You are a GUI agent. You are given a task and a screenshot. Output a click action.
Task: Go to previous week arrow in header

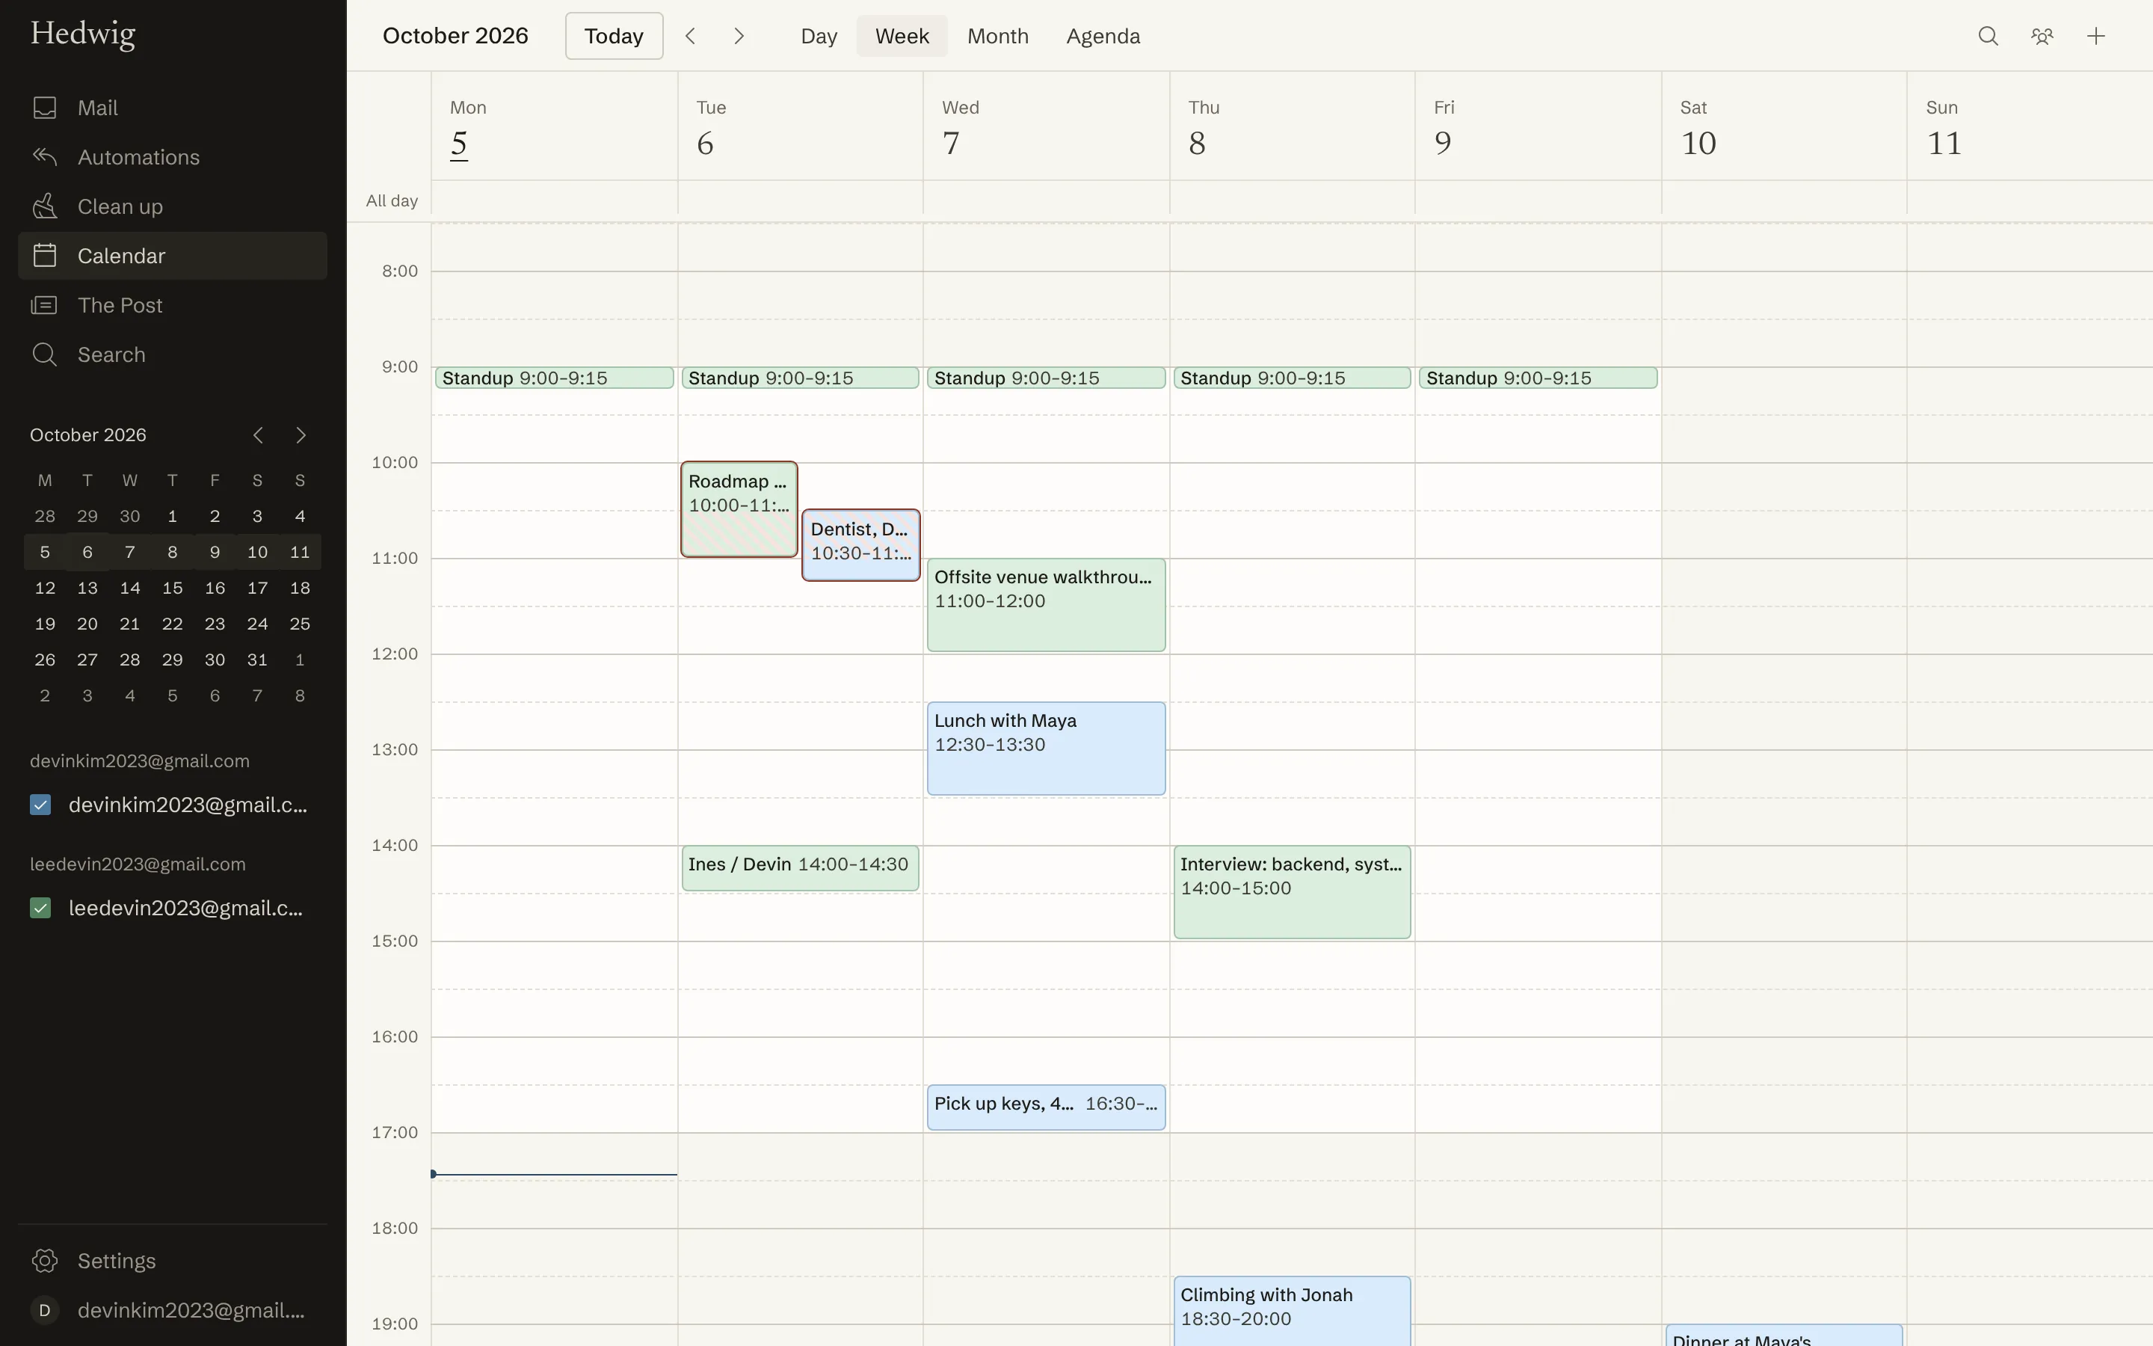tap(691, 36)
